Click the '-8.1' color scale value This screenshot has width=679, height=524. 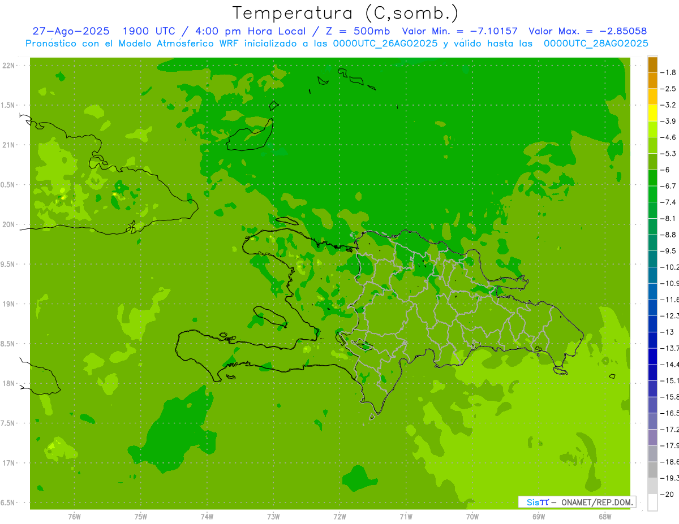[668, 219]
